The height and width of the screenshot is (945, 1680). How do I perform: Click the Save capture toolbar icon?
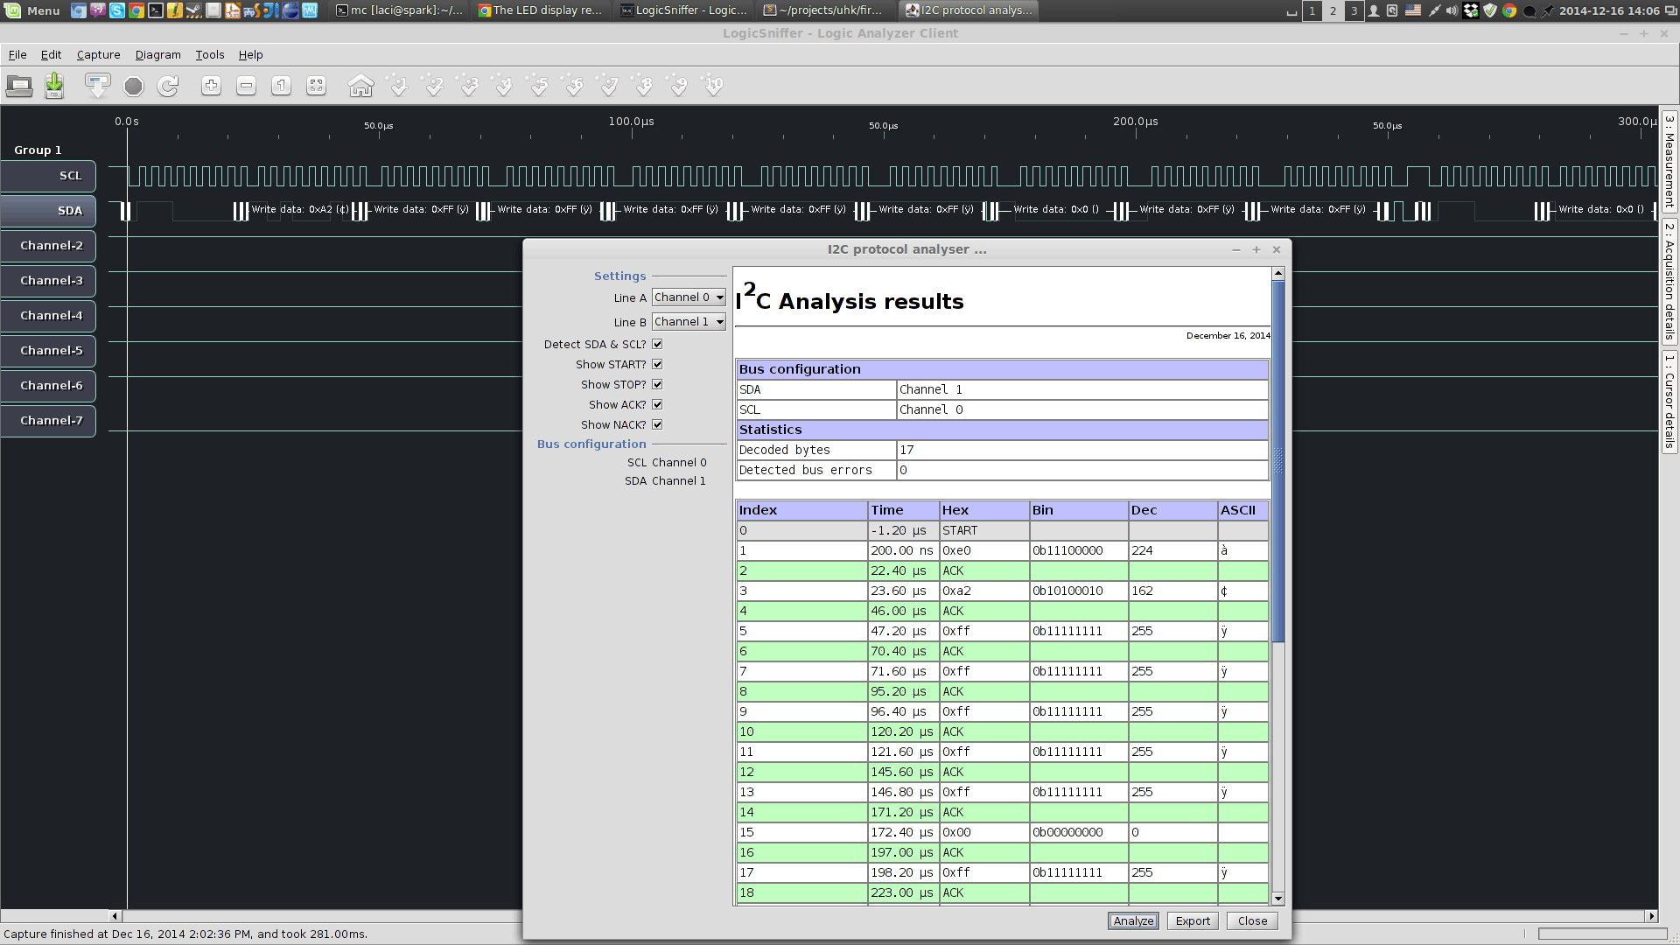click(54, 86)
